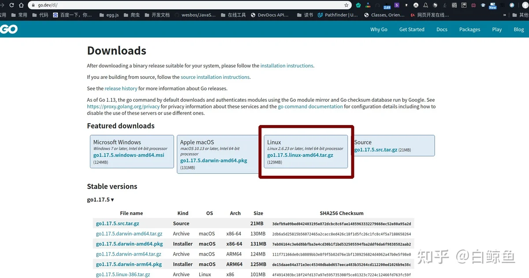Image resolution: width=529 pixels, height=278 pixels.
Task: Show hidden bookmarks with the » chevron
Action: [x=504, y=15]
